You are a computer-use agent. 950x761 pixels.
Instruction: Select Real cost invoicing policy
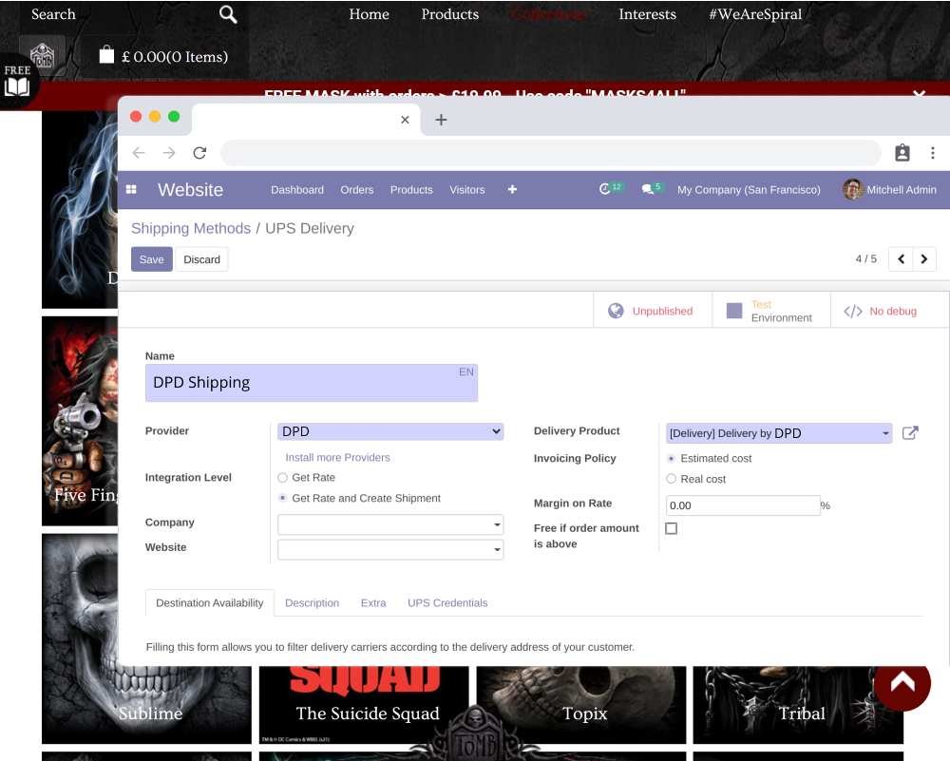(x=671, y=479)
